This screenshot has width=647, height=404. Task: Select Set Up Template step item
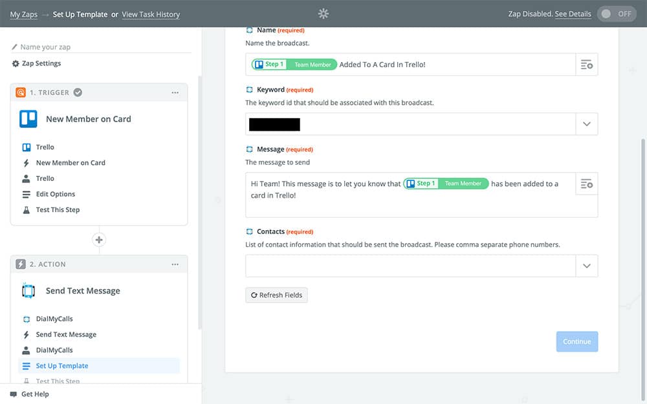point(61,366)
